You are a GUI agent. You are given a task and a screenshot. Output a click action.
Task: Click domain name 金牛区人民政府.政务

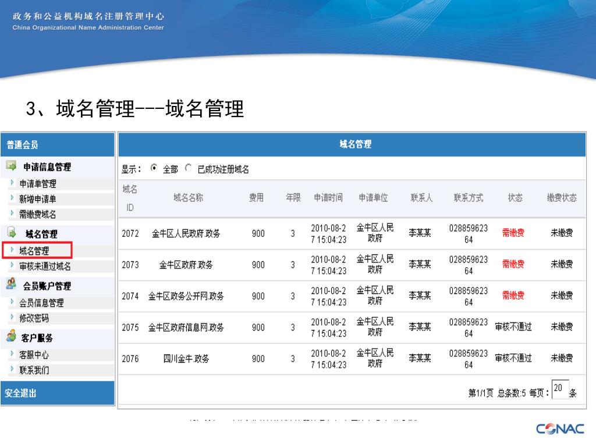[x=186, y=233]
